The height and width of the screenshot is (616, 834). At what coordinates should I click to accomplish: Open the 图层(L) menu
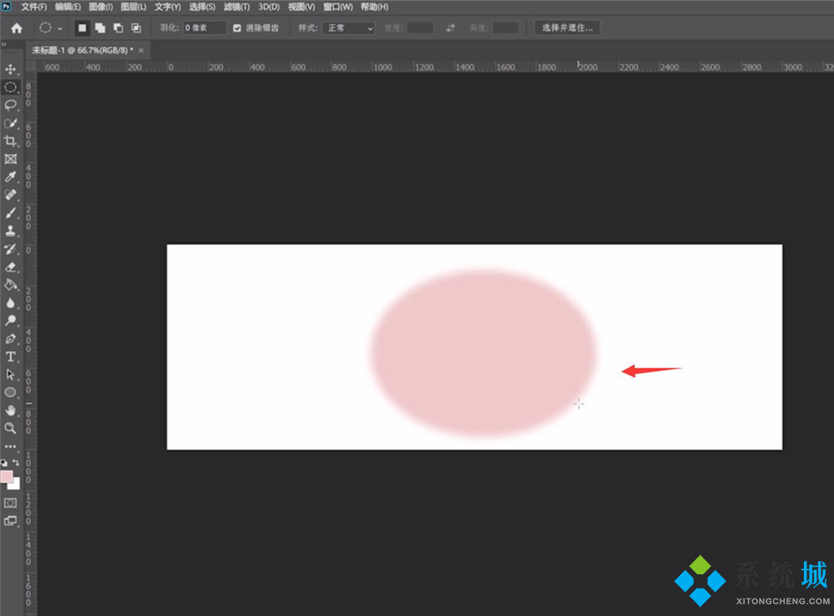coord(133,7)
